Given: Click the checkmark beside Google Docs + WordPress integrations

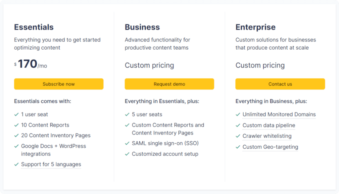Looking at the screenshot, I should 17,146.
